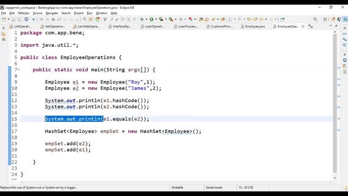
Task: Click the scroll down arrow in editor
Action: [x=335, y=178]
